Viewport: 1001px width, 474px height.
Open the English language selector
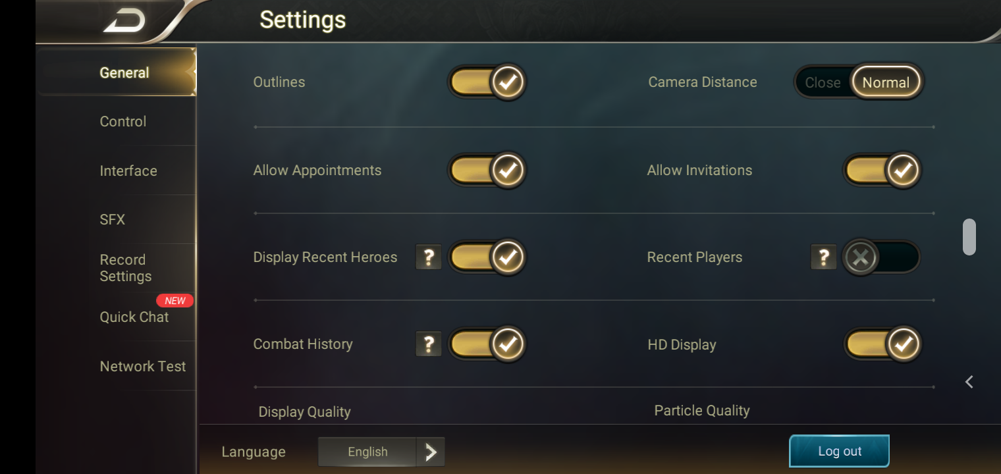tap(367, 452)
